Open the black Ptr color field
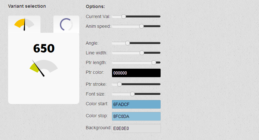This screenshot has height=140, width=259. pos(136,73)
